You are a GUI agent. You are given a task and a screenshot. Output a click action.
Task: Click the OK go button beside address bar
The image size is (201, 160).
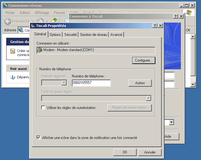pos(188,30)
